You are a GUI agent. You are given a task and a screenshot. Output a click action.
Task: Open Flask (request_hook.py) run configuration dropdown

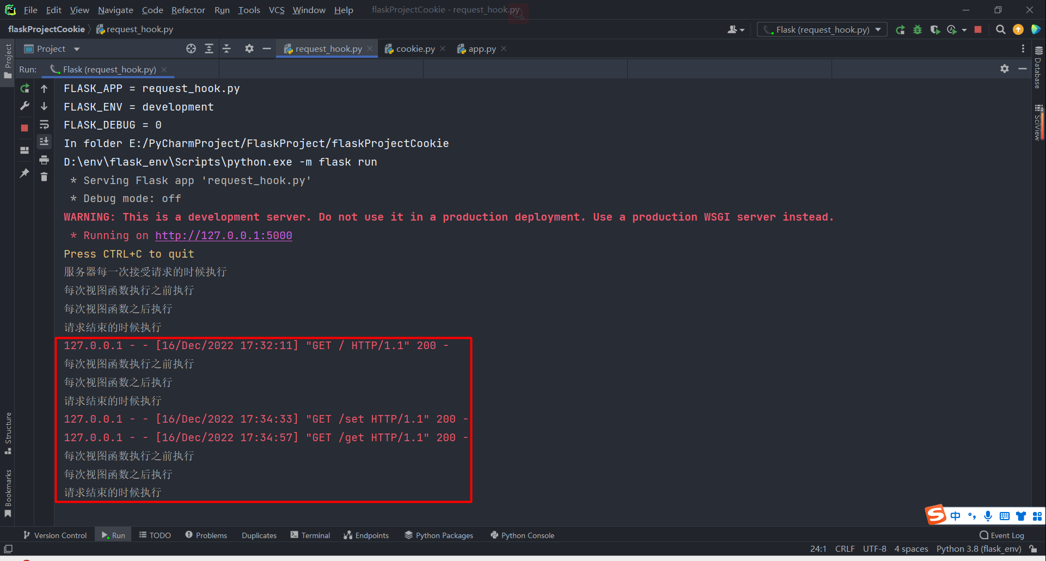(x=822, y=30)
